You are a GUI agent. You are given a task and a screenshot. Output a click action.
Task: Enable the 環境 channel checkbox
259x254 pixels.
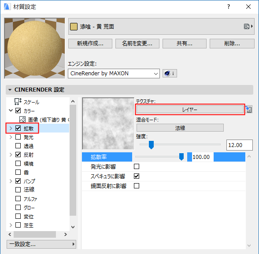click(x=18, y=163)
